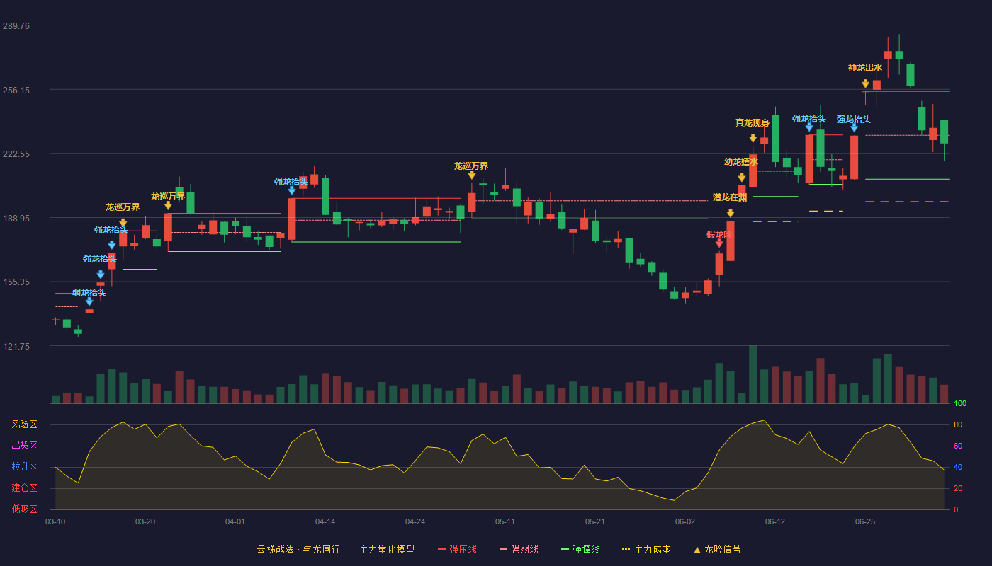Click the 188.95 price axis label

coord(16,218)
